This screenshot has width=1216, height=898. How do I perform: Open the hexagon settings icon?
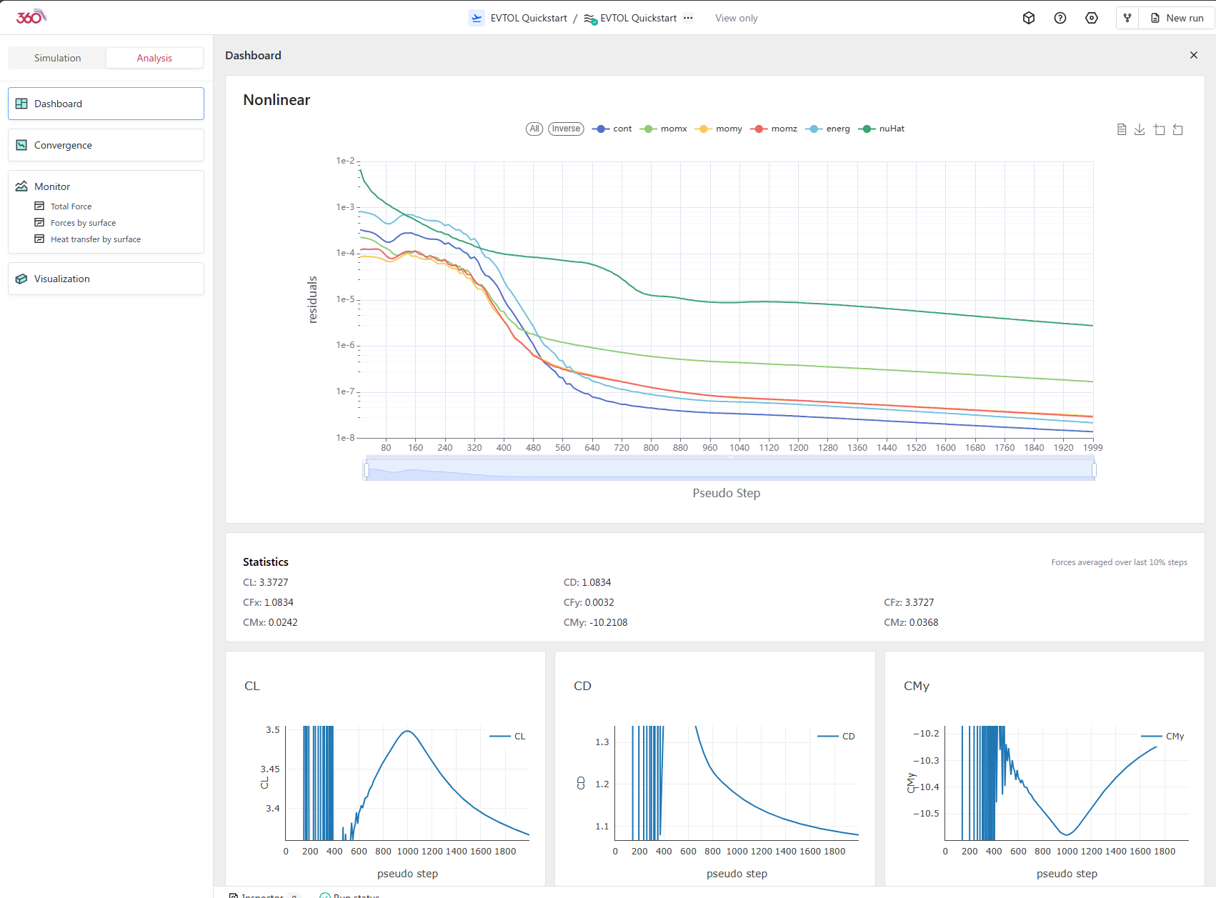(x=1092, y=18)
